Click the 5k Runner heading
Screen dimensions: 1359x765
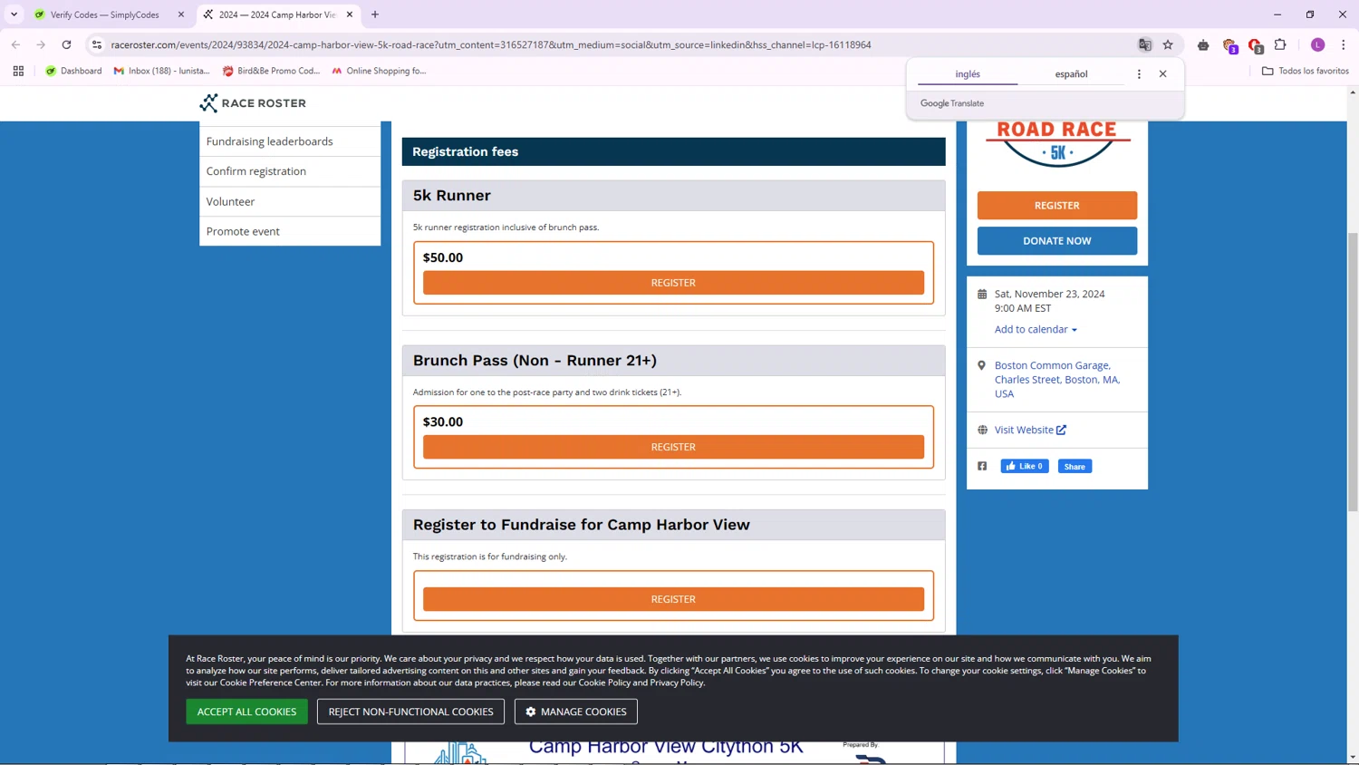451,195
